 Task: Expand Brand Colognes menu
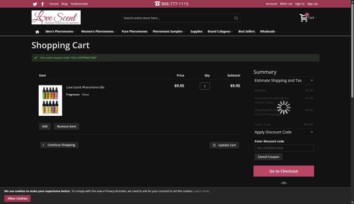(x=220, y=31)
